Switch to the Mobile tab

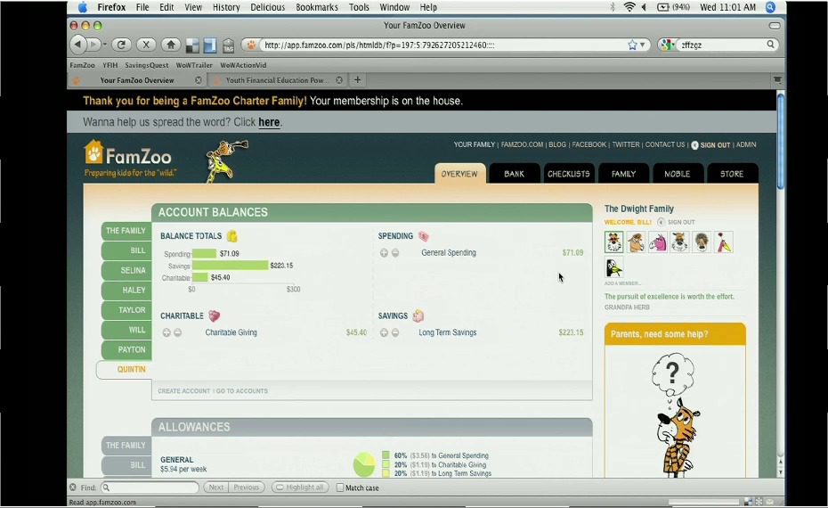click(678, 174)
